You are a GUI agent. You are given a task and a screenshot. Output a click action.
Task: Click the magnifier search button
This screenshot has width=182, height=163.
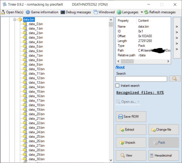pyautogui.click(x=175, y=78)
